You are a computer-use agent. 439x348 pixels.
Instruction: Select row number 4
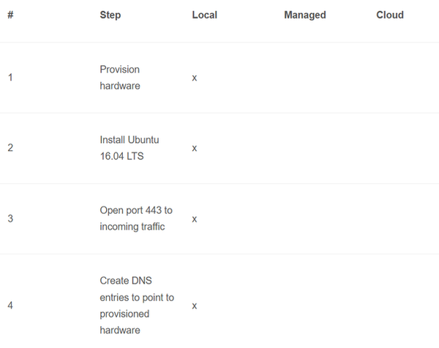click(10, 305)
